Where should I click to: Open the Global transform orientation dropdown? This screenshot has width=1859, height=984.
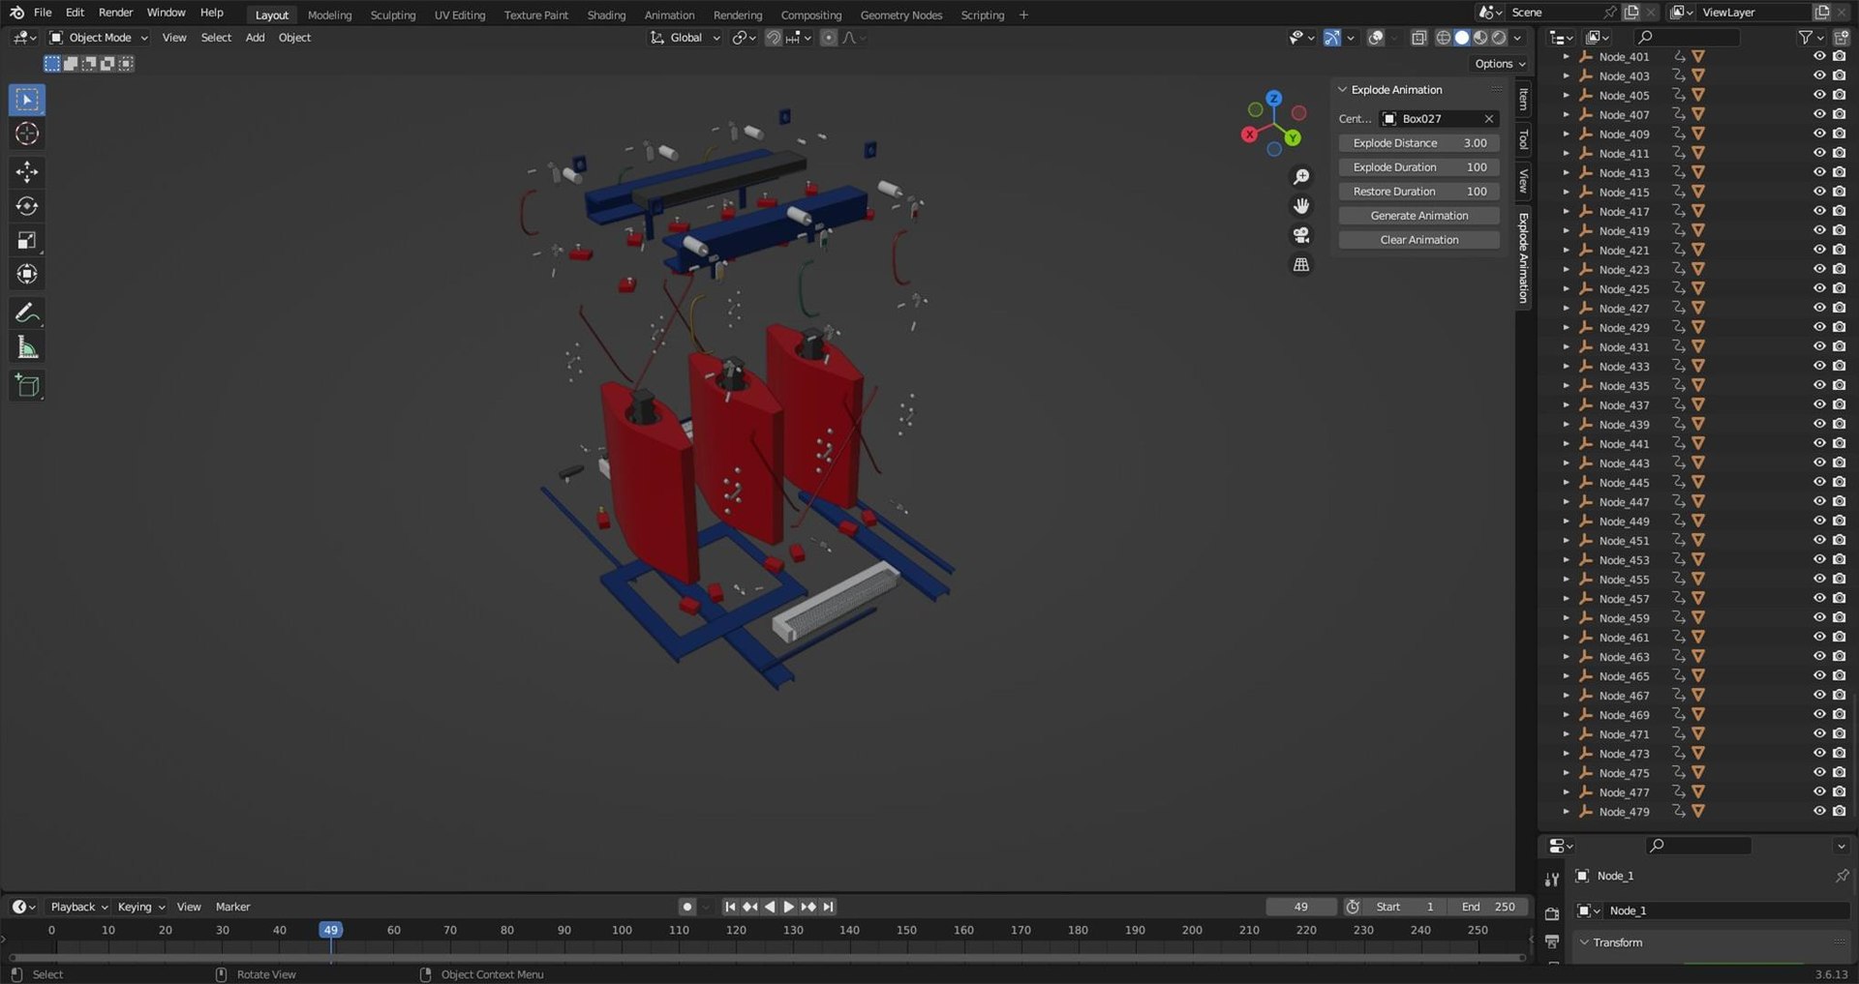686,38
